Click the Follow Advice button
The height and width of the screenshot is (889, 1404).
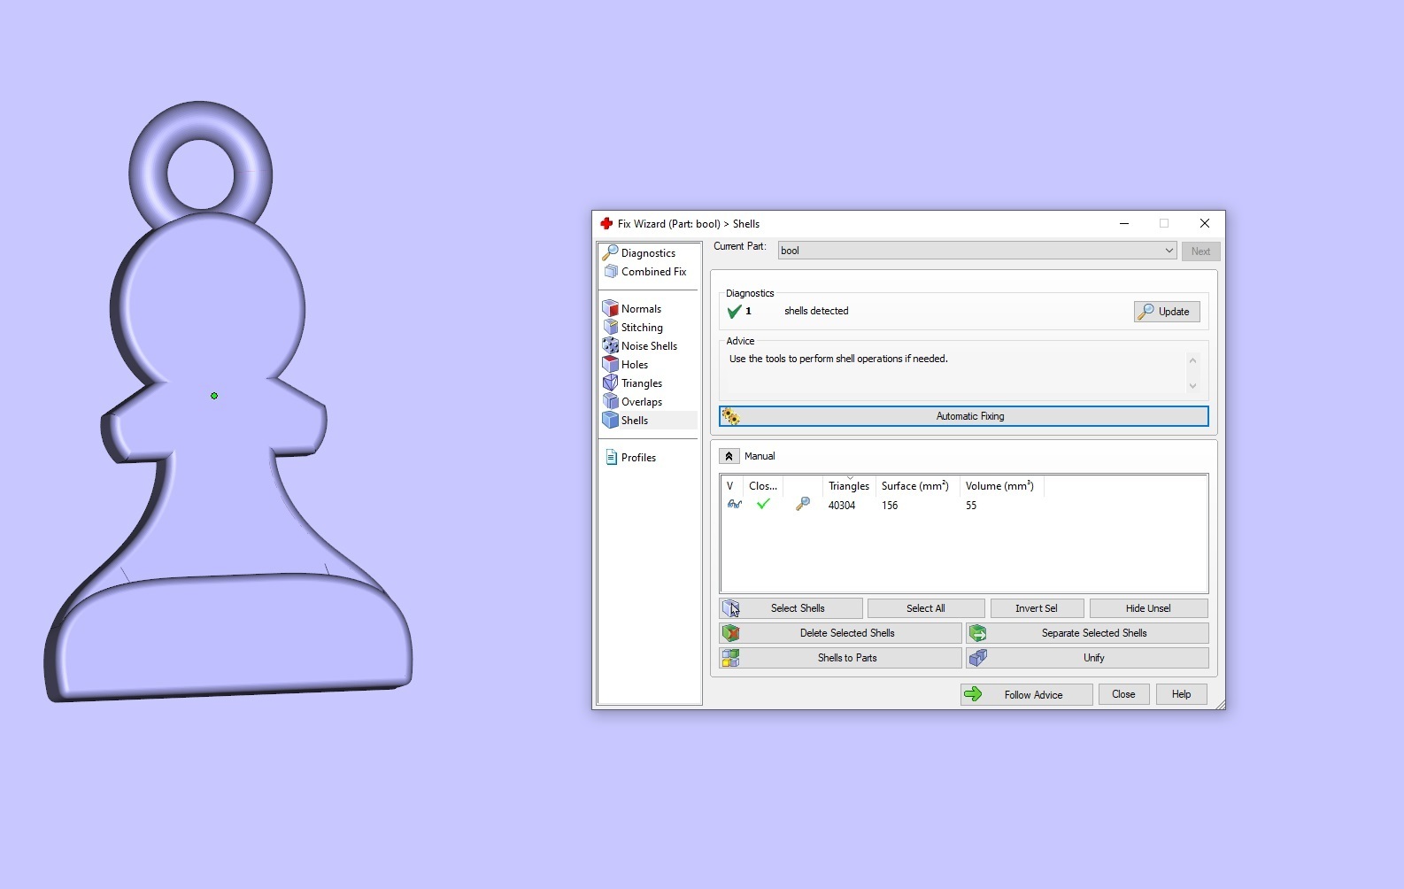[1027, 695]
